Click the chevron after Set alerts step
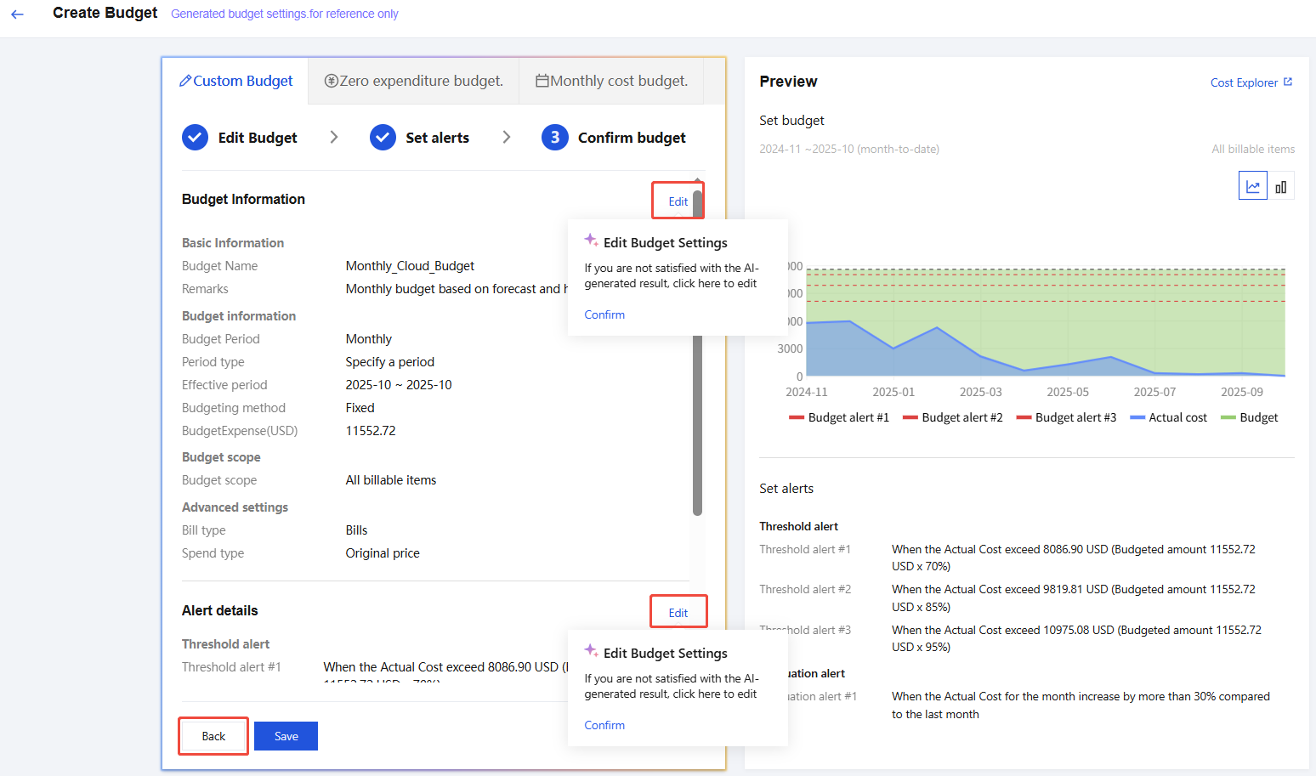 point(507,138)
